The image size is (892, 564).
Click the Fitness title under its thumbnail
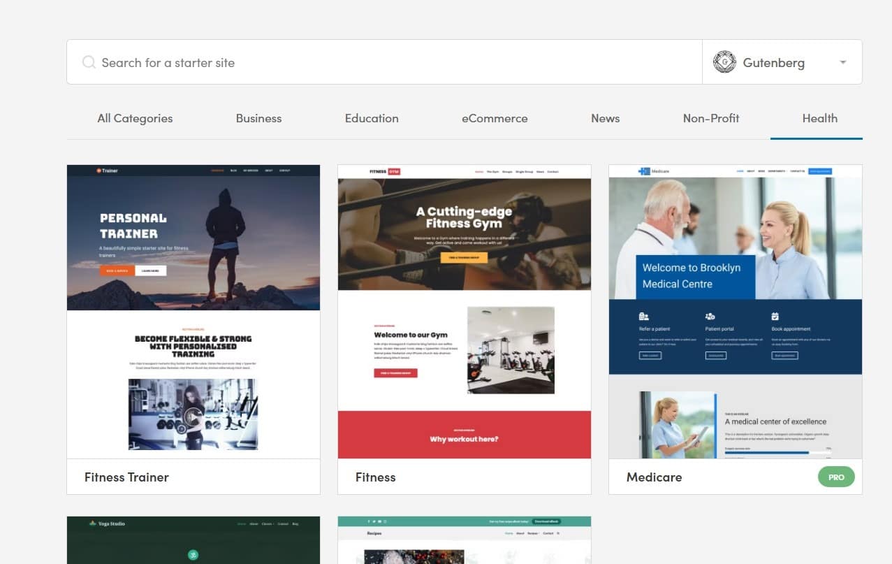(375, 477)
